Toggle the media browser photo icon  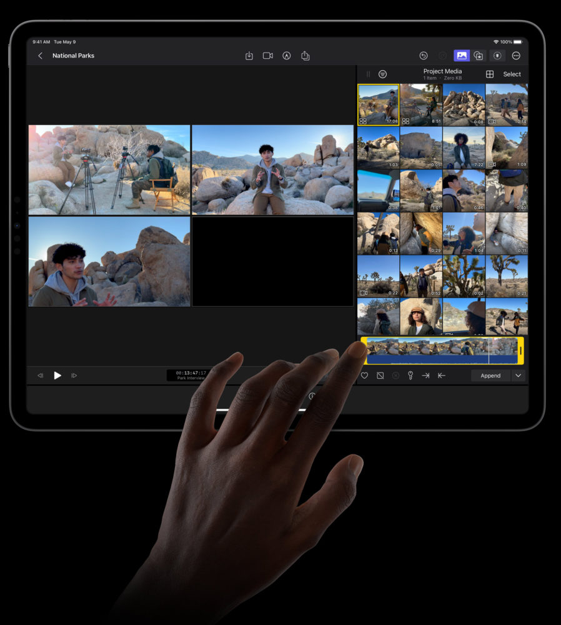[462, 56]
